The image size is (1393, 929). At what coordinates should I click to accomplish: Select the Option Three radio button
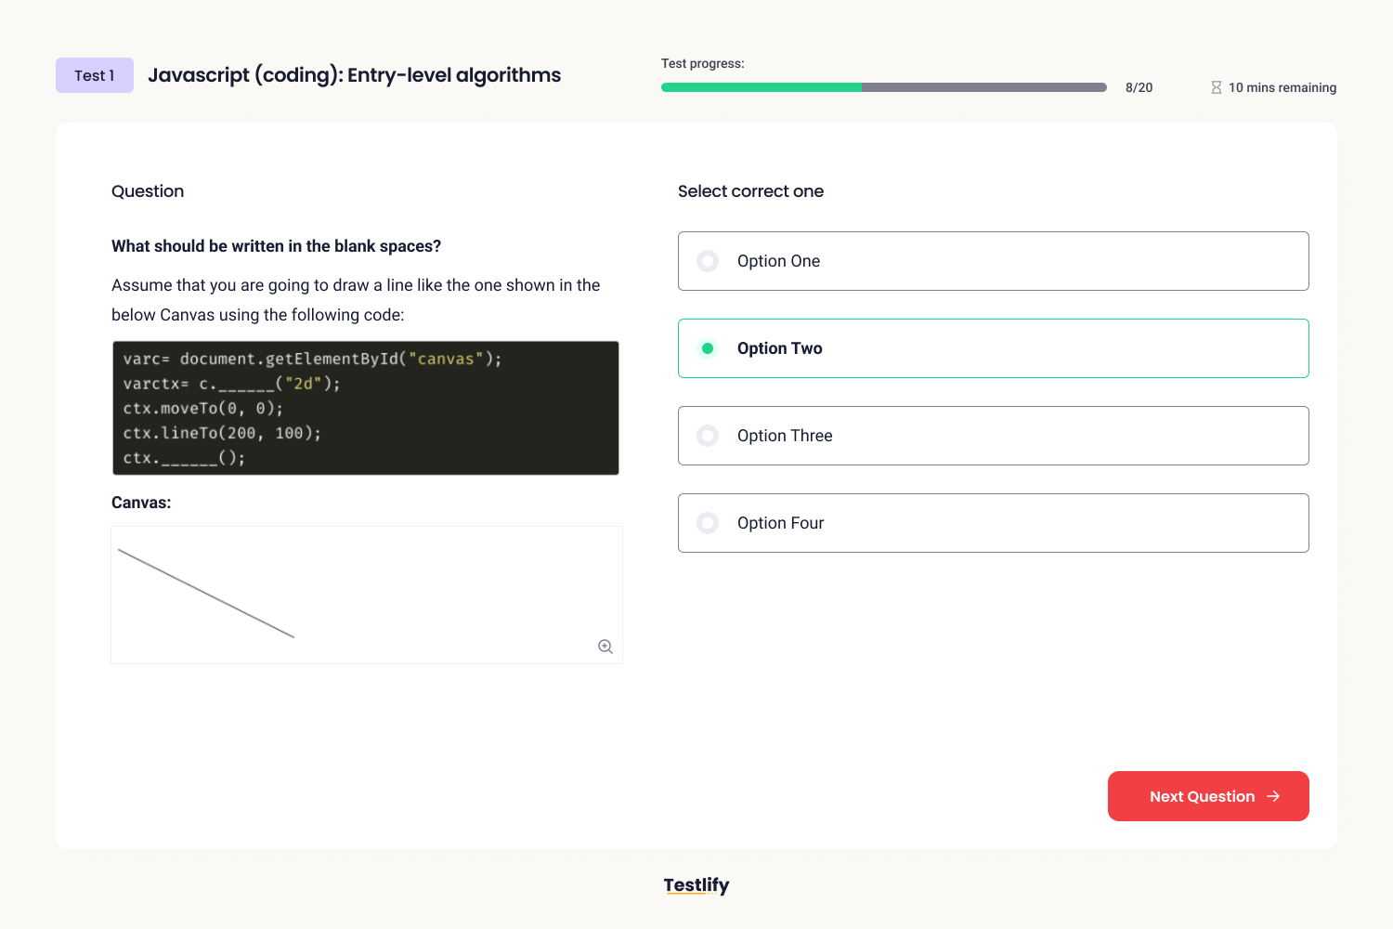(x=708, y=436)
